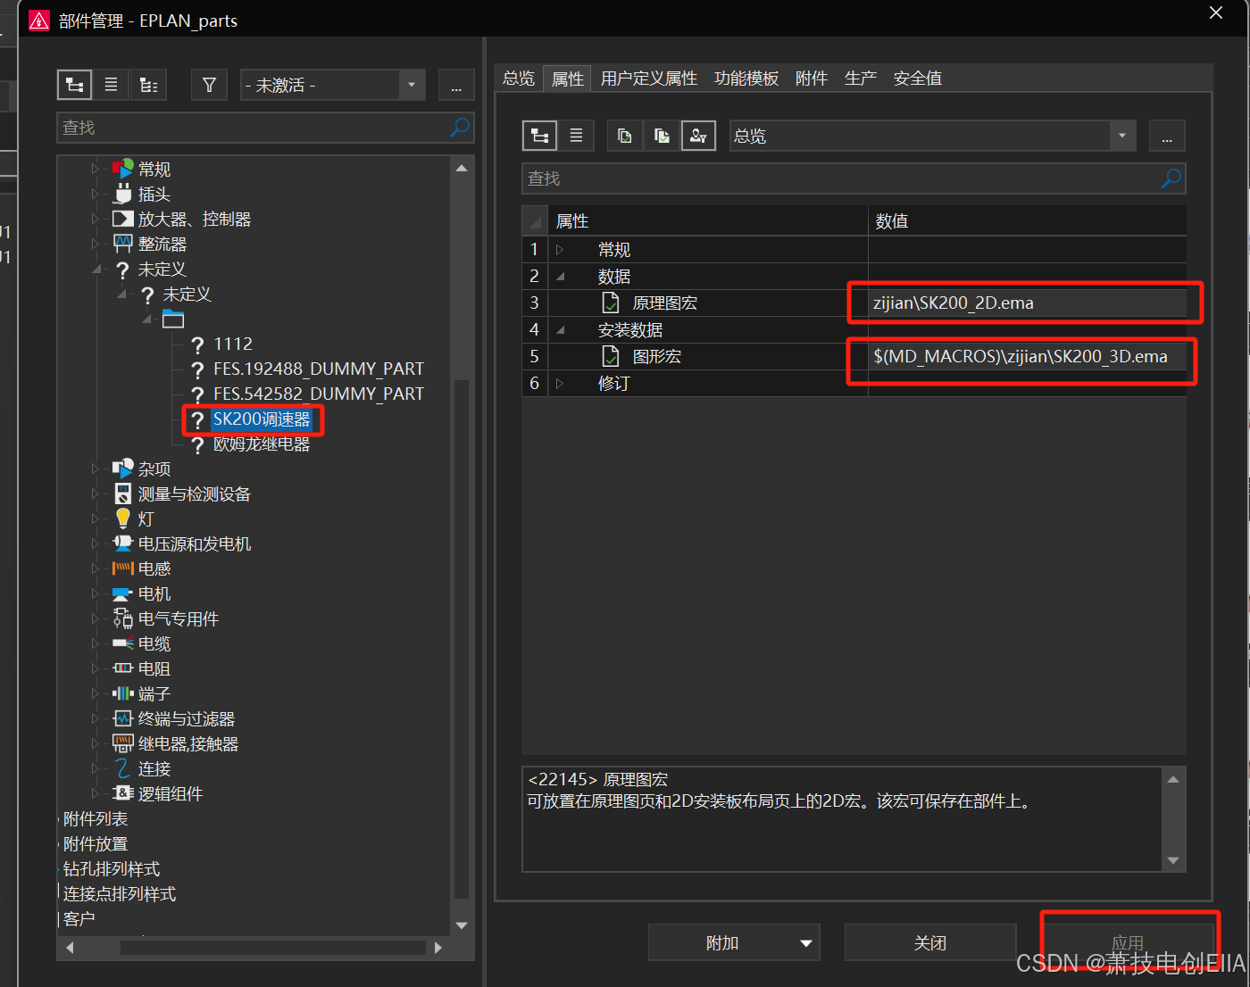Switch to 安全值 tab
The image size is (1250, 987).
point(918,79)
